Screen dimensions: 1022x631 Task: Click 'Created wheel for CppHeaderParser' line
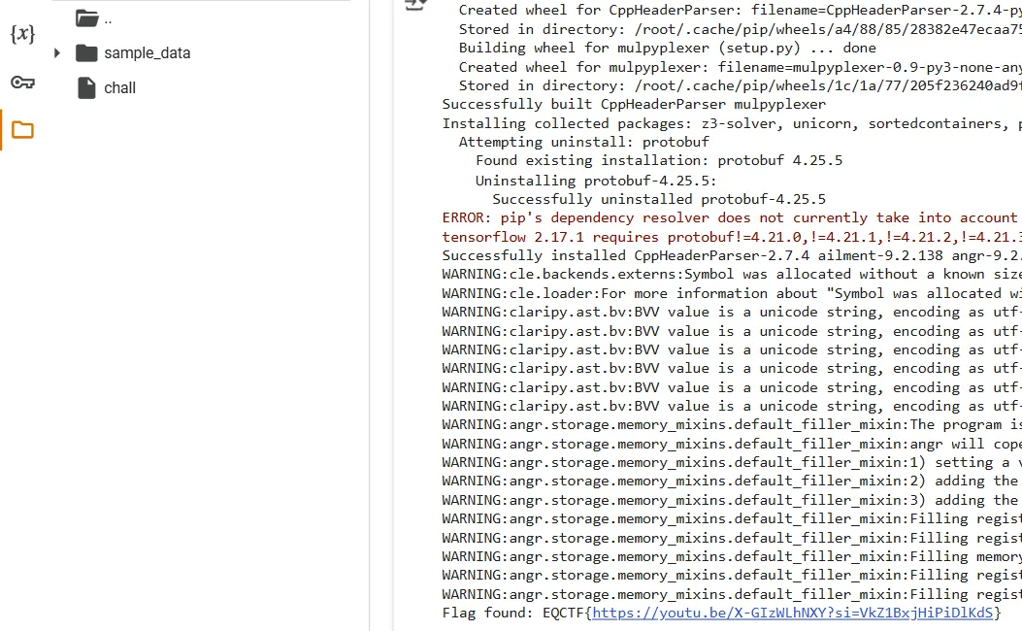[x=740, y=10]
